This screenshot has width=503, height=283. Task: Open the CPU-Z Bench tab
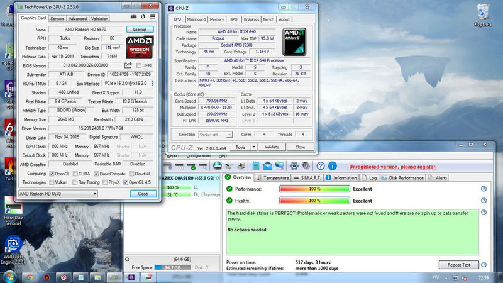pos(268,19)
